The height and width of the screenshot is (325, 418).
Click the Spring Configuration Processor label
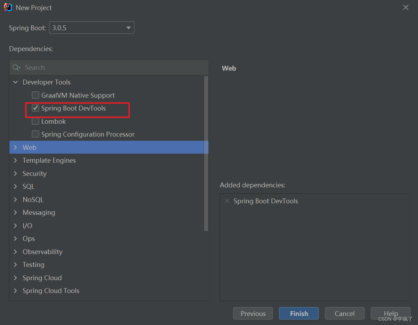coord(88,134)
